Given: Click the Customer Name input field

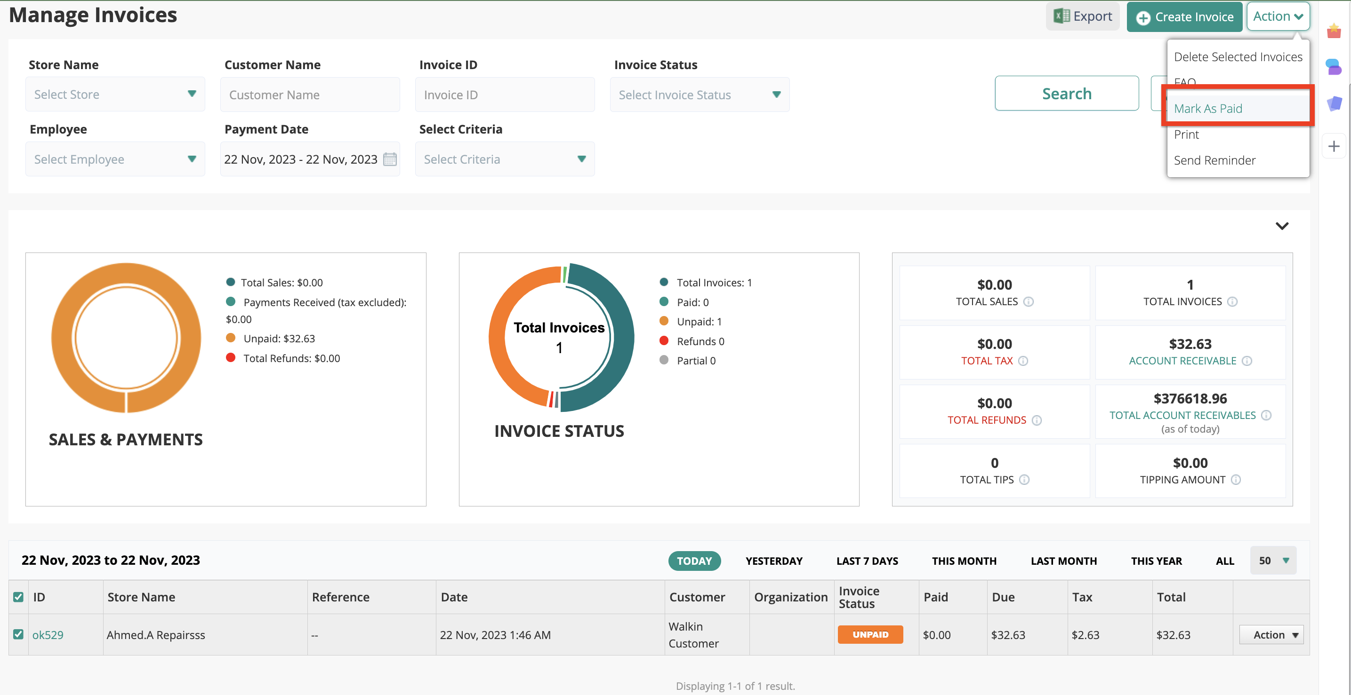Looking at the screenshot, I should coord(310,94).
